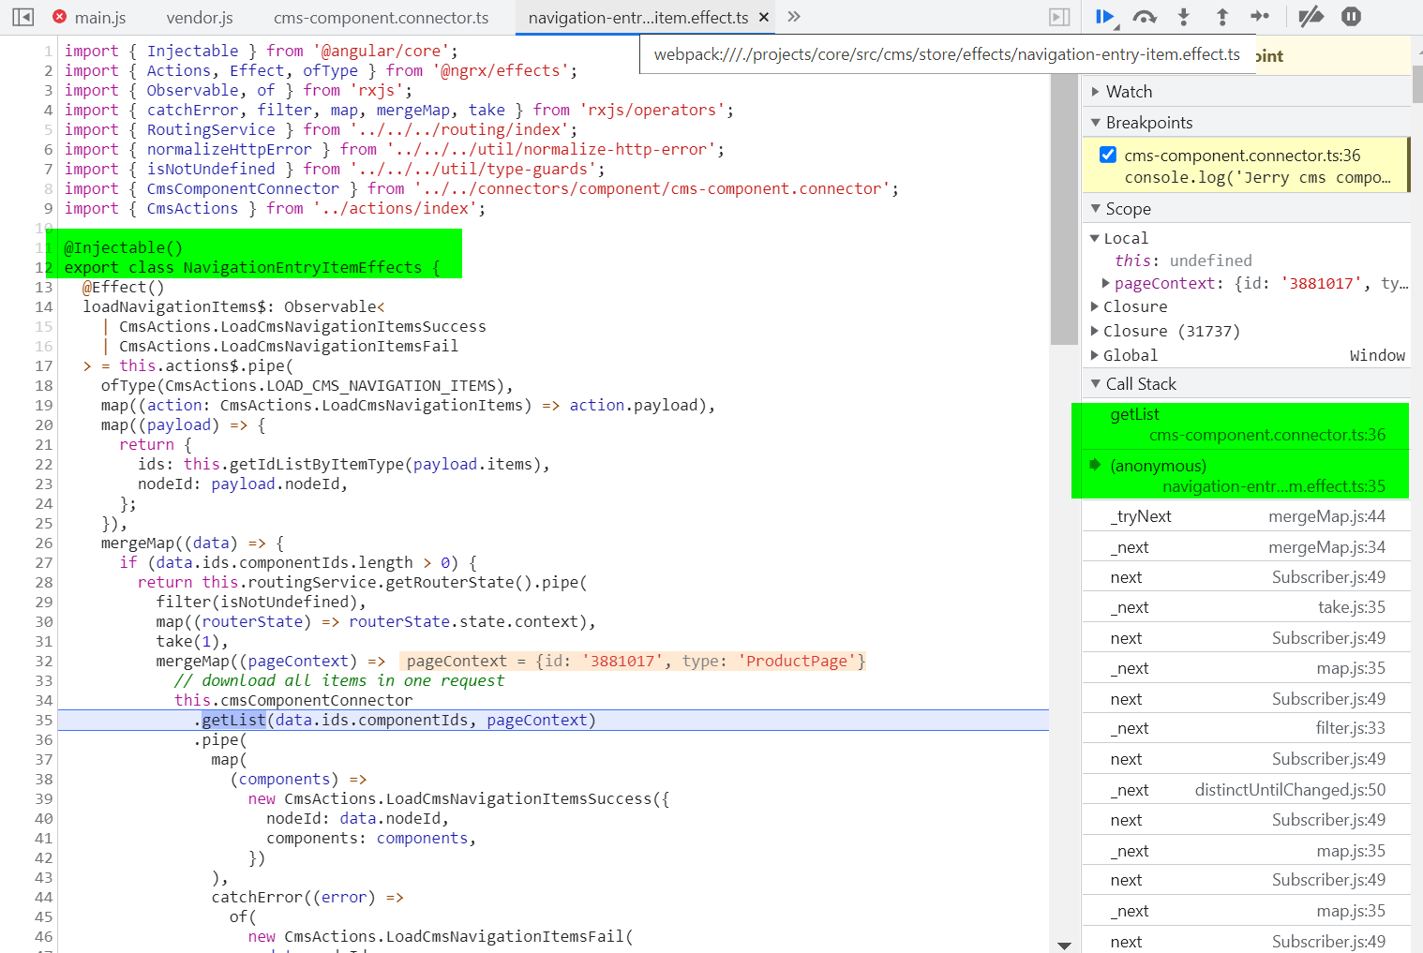Click the error icon on main.js tab
This screenshot has height=953, width=1423.
pos(59,17)
